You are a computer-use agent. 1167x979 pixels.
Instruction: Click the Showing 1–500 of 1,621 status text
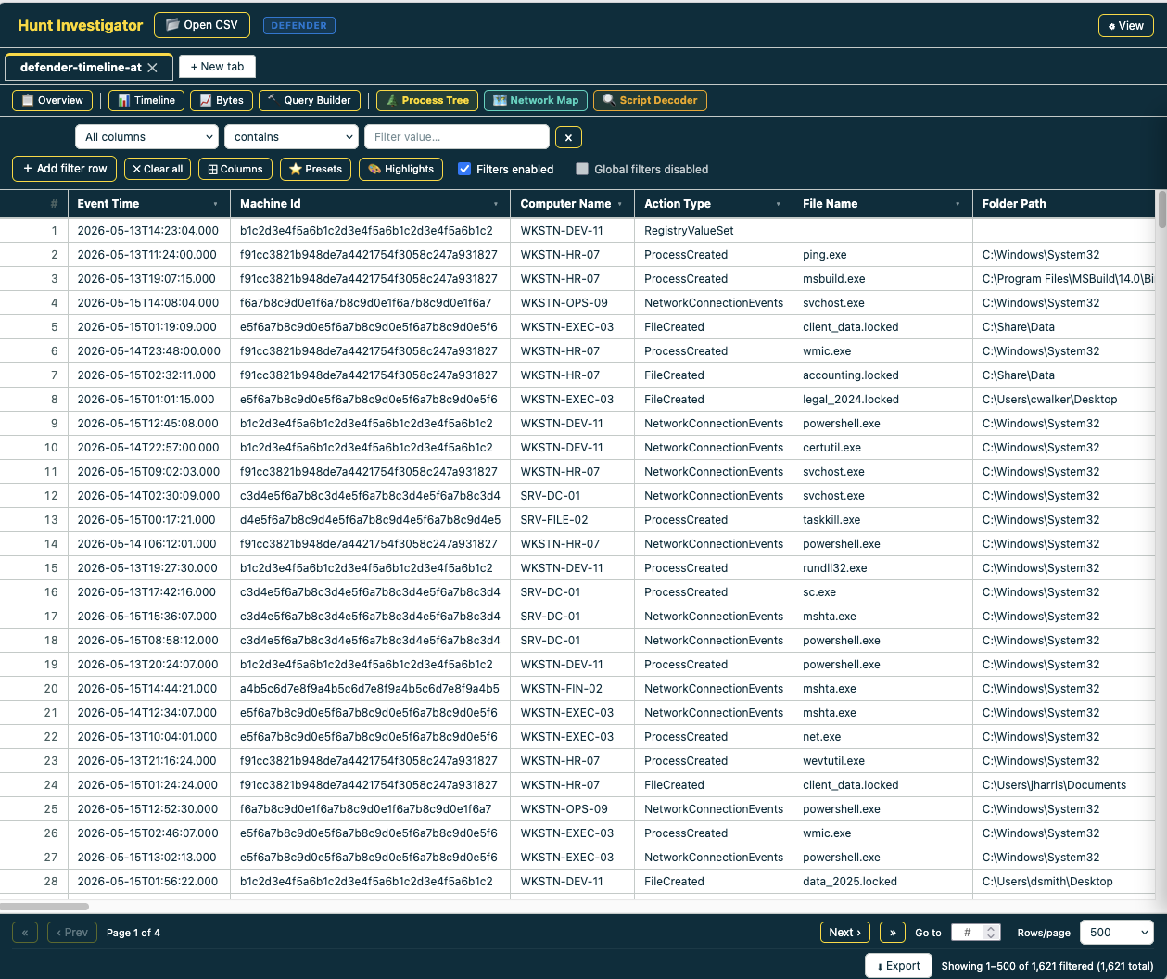pos(1047,966)
